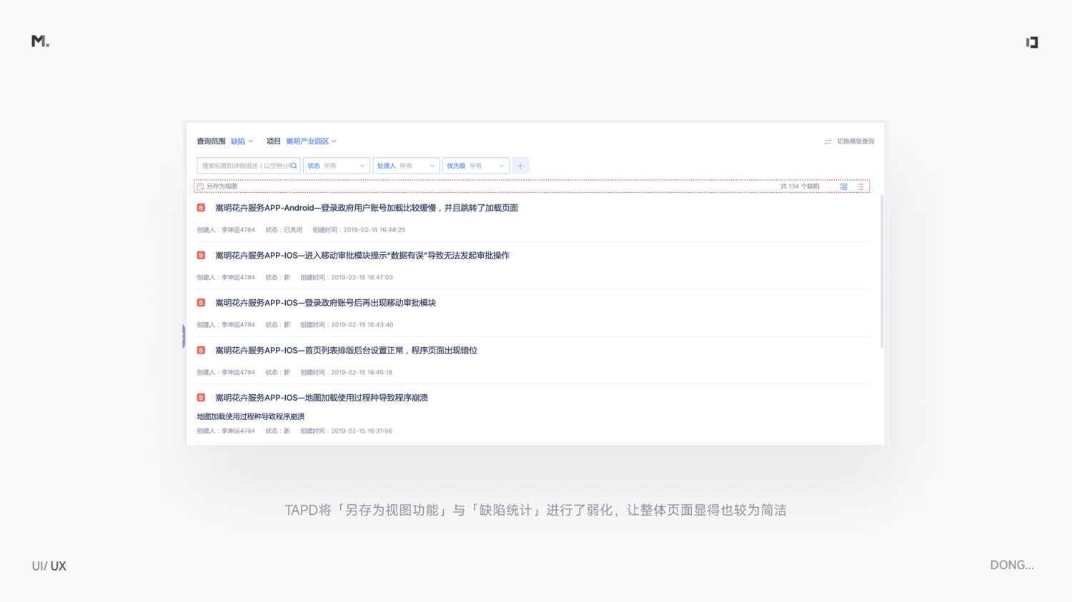This screenshot has height=602, width=1072.
Task: Click the search magnifier icon
Action: 293,166
